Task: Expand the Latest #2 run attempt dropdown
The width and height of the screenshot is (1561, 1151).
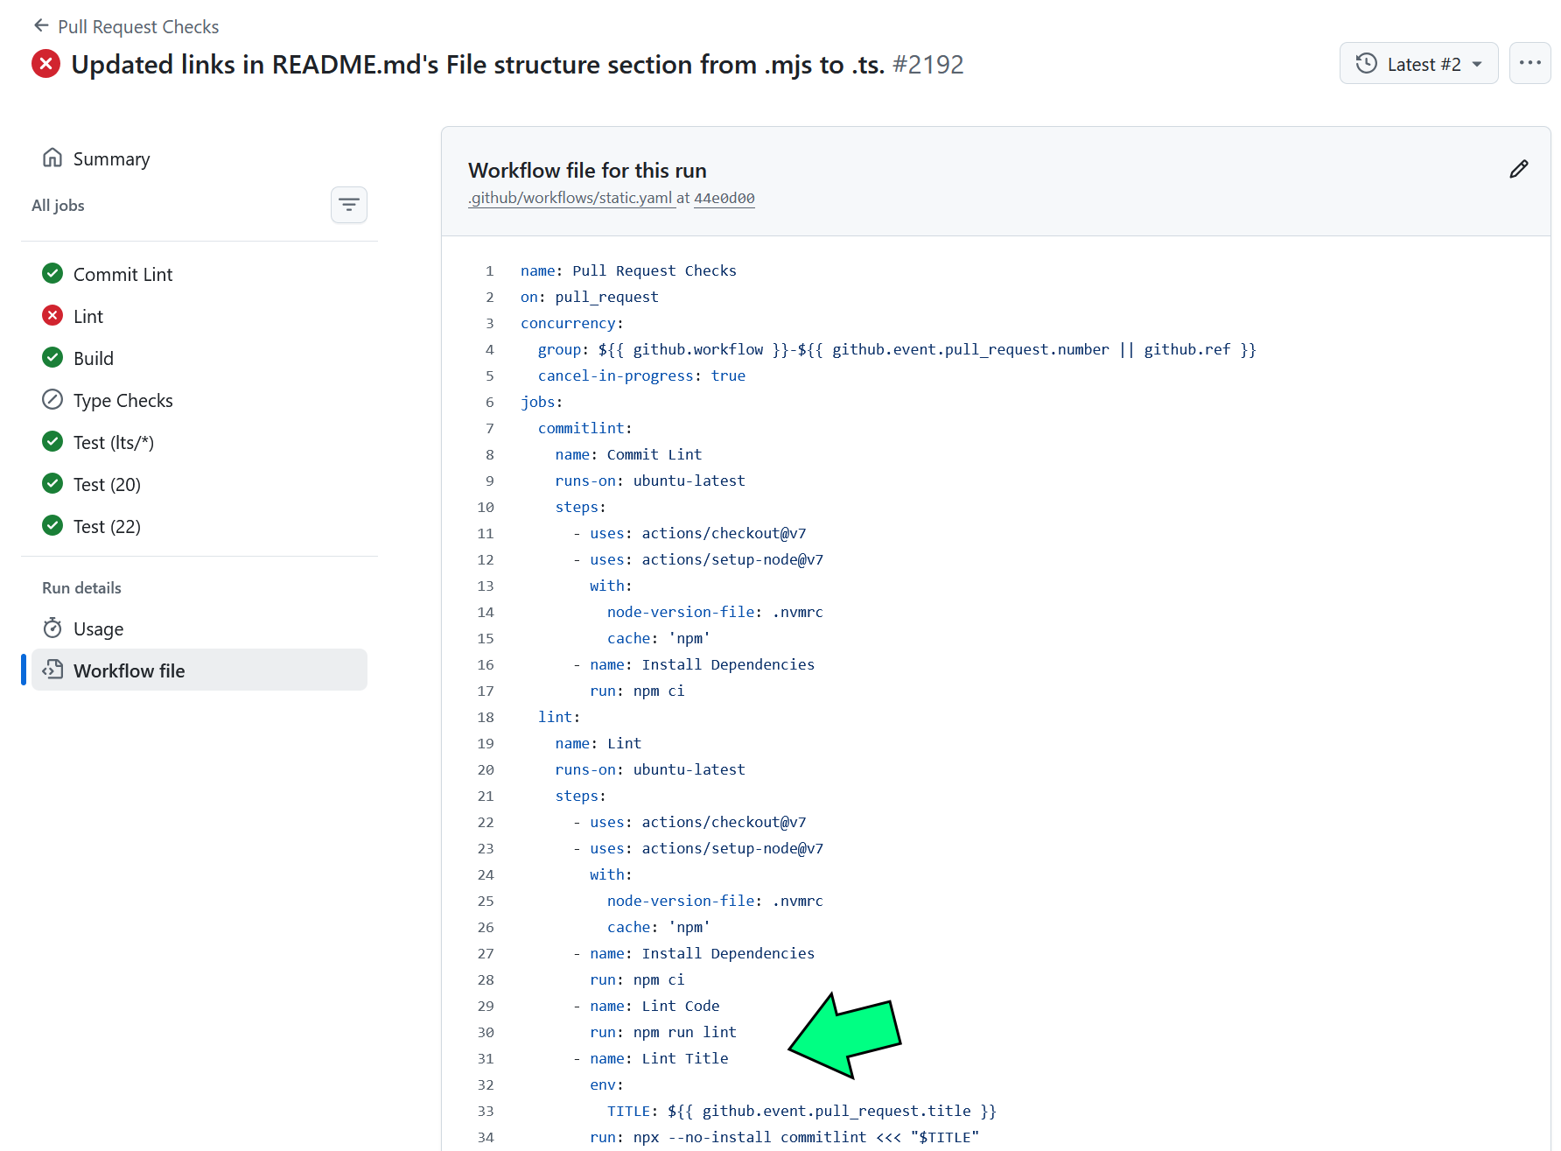Action: [x=1418, y=63]
